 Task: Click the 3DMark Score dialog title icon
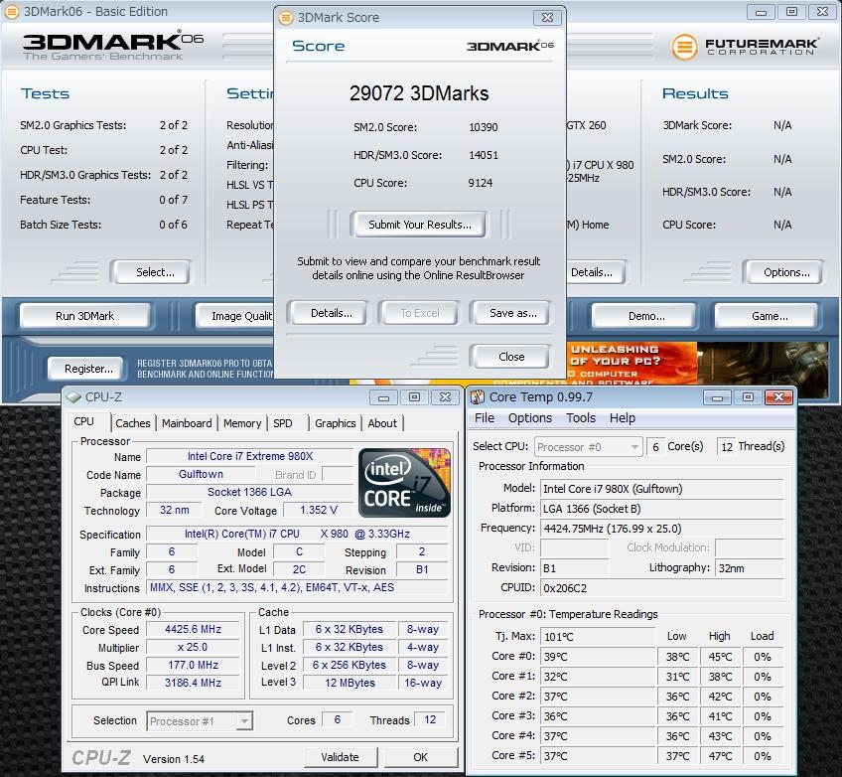(286, 17)
